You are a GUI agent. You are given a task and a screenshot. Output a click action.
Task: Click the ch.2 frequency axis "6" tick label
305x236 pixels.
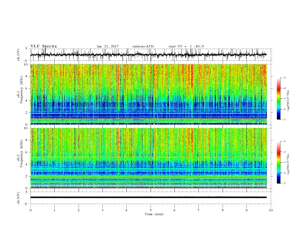[27, 152]
